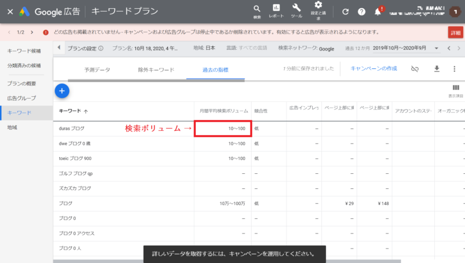Image resolution: width=465 pixels, height=263 pixels.
Task: Click the plan name 10月 18, 2020 field
Action: point(145,48)
